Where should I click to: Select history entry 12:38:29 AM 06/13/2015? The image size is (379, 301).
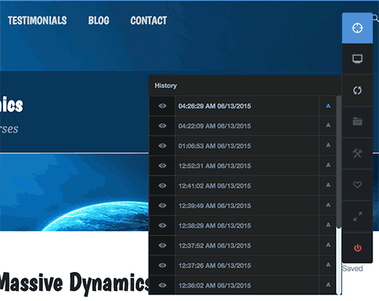pyautogui.click(x=247, y=225)
